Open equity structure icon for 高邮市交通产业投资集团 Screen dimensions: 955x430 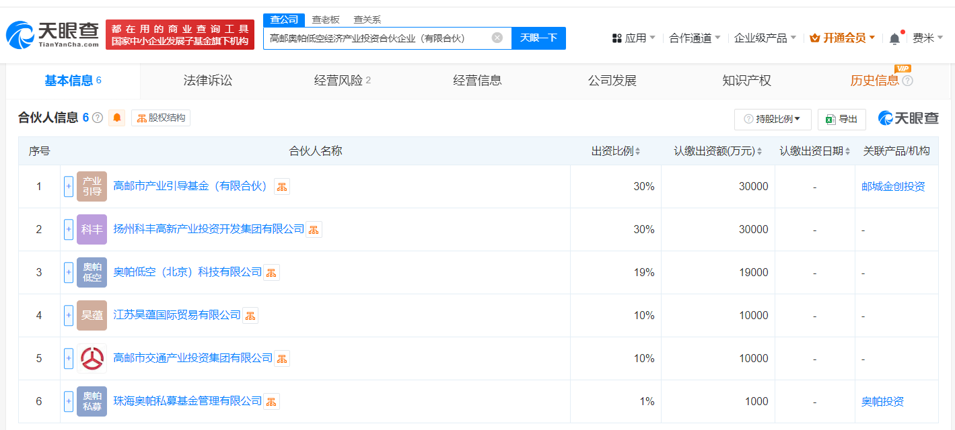point(282,359)
